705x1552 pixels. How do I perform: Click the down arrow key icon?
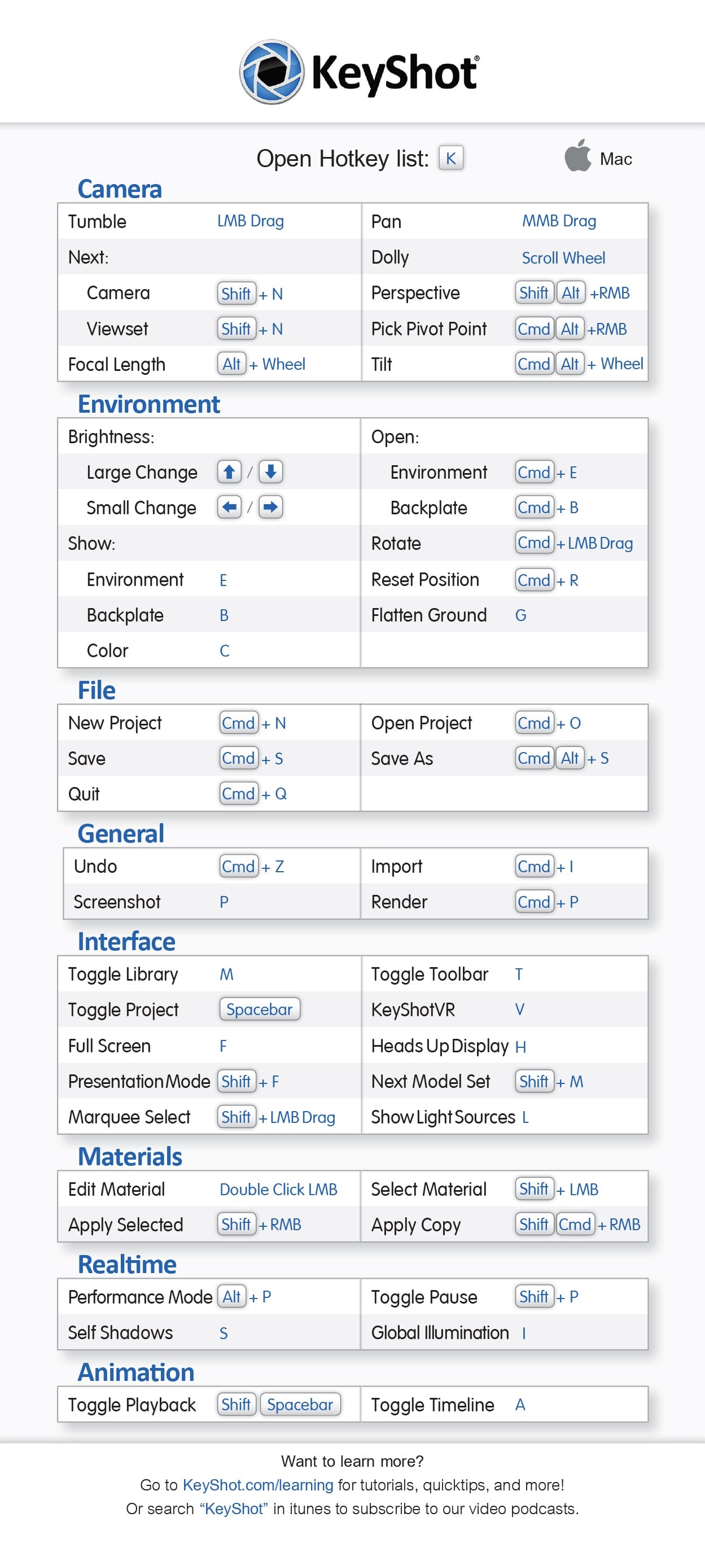pyautogui.click(x=270, y=472)
